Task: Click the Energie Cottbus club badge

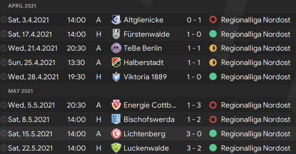Action: tap(116, 105)
